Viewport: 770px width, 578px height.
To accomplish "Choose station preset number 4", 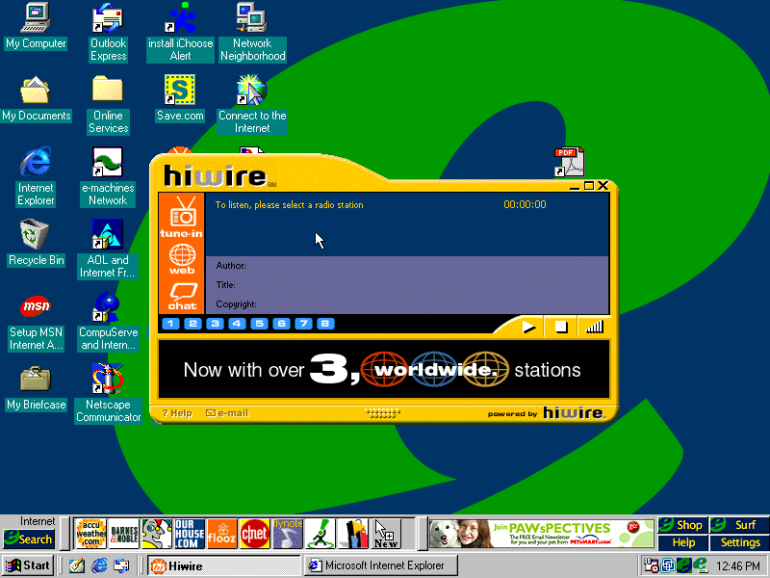I will [x=237, y=324].
